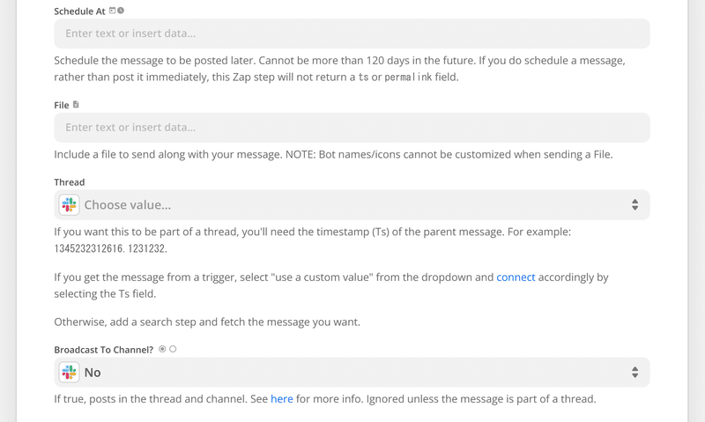Click the Slack logo in the Thread field
The width and height of the screenshot is (705, 422).
(70, 205)
